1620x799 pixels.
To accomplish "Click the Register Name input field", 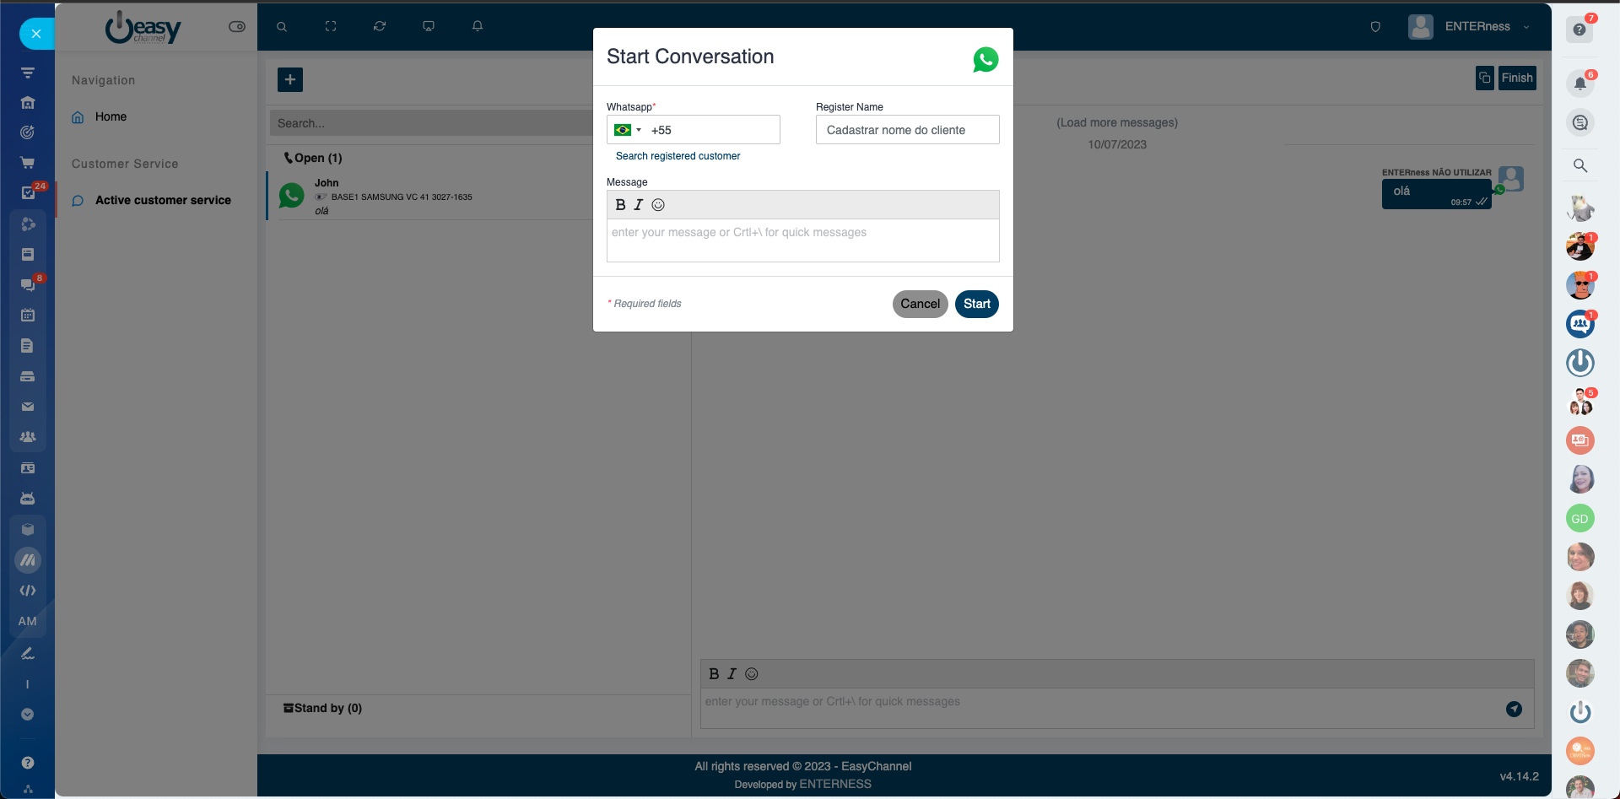I will pyautogui.click(x=907, y=130).
